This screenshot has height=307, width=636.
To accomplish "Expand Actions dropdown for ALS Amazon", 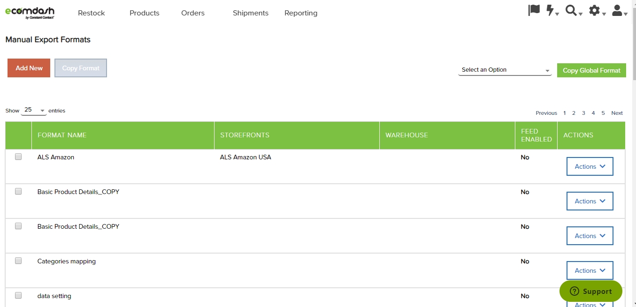I will tap(590, 166).
